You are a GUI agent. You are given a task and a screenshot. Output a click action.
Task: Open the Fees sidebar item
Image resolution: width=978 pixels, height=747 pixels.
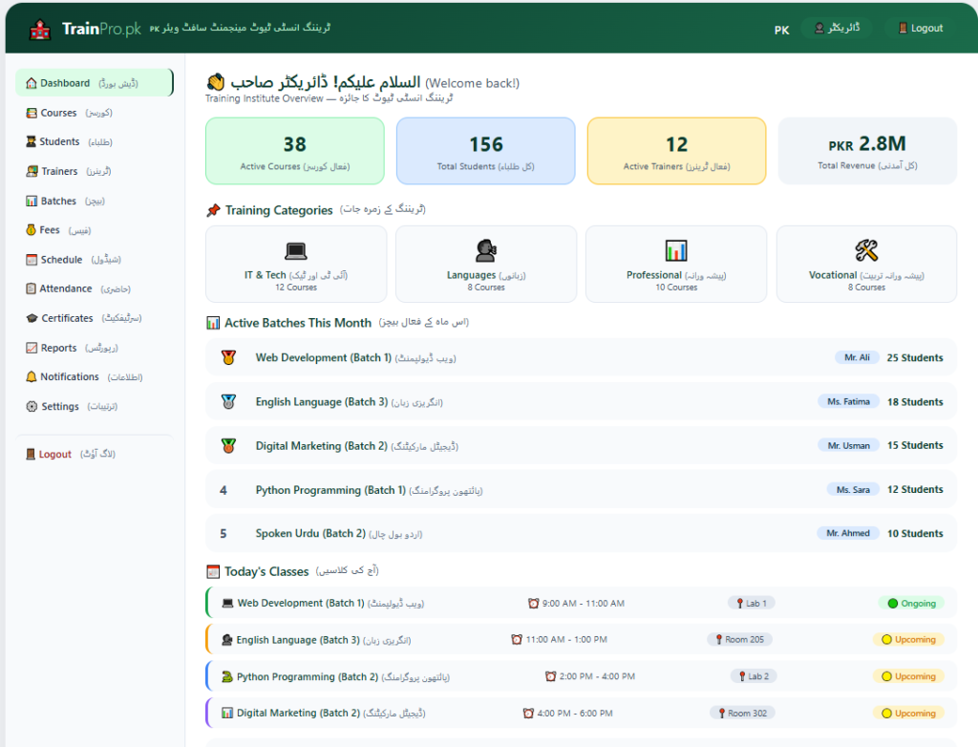(x=95, y=229)
